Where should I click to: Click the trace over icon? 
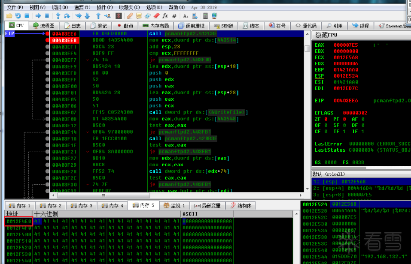coord(87,16)
